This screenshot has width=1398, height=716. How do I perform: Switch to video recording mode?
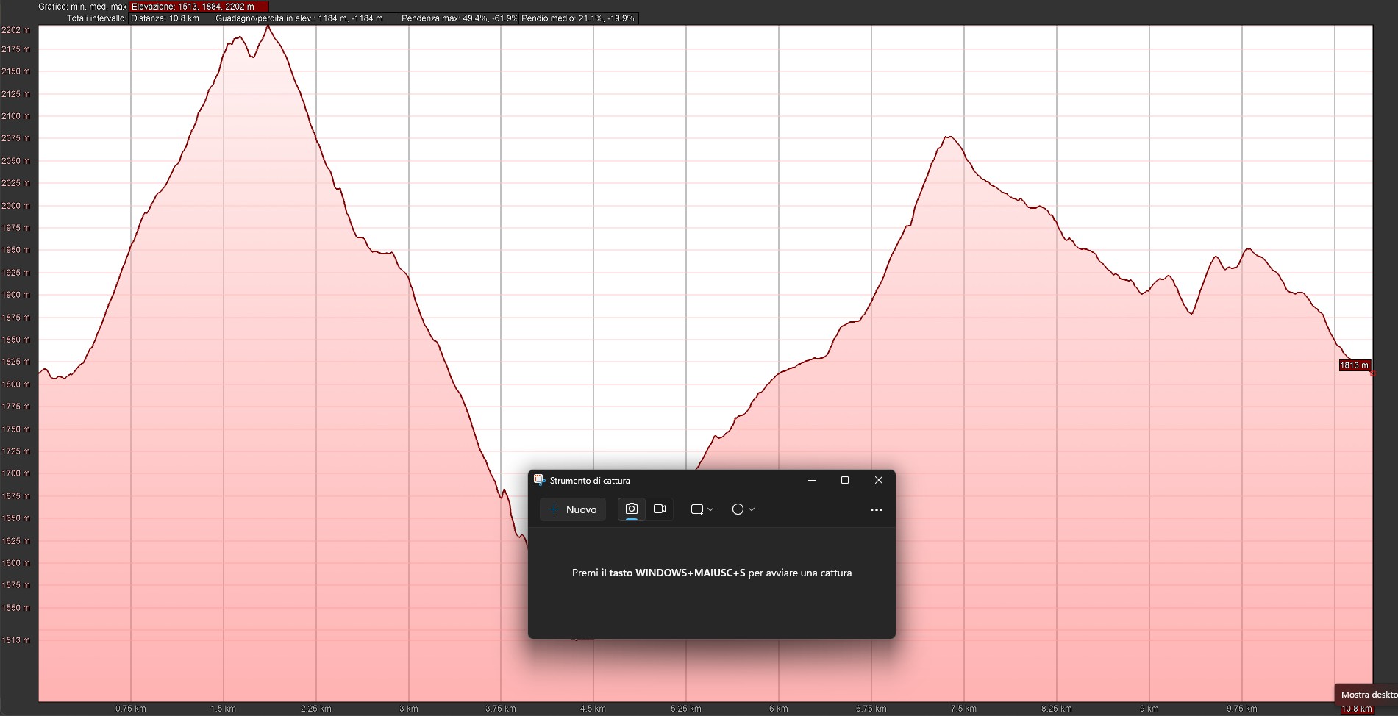point(660,509)
